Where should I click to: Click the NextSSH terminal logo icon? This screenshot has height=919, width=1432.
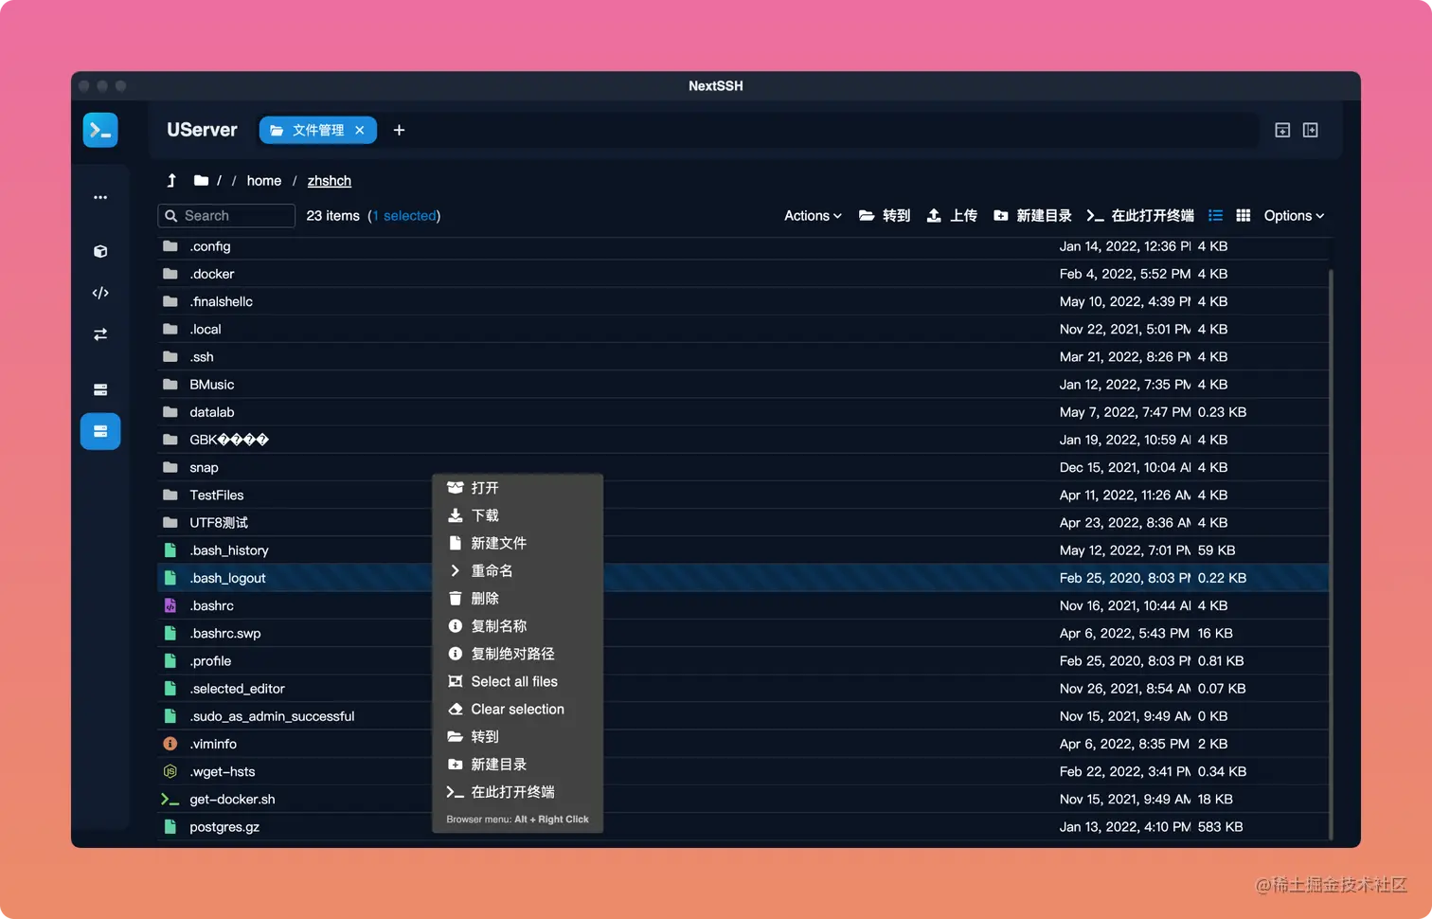(100, 130)
